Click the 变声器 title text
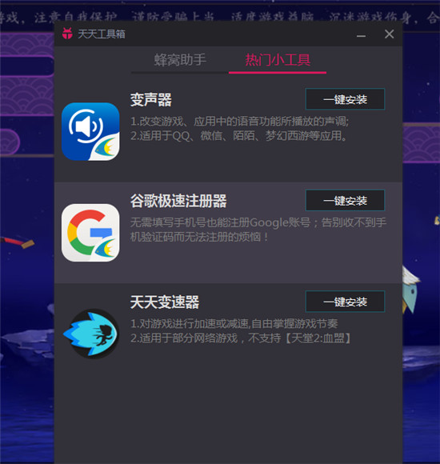 (x=151, y=99)
